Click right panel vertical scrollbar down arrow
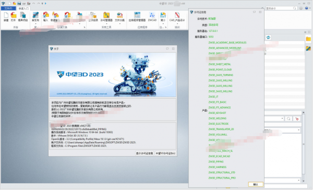The height and width of the screenshot is (190, 313). [304, 181]
